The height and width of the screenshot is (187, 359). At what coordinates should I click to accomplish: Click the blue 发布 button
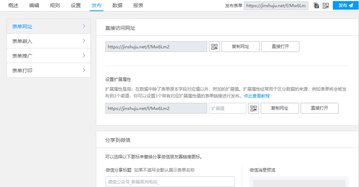coord(345,5)
